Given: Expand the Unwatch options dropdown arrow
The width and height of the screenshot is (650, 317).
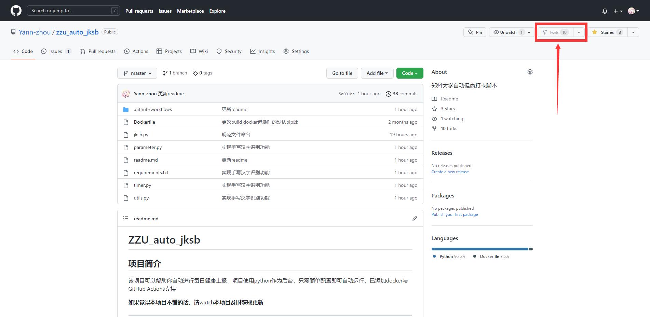Looking at the screenshot, I should [529, 32].
